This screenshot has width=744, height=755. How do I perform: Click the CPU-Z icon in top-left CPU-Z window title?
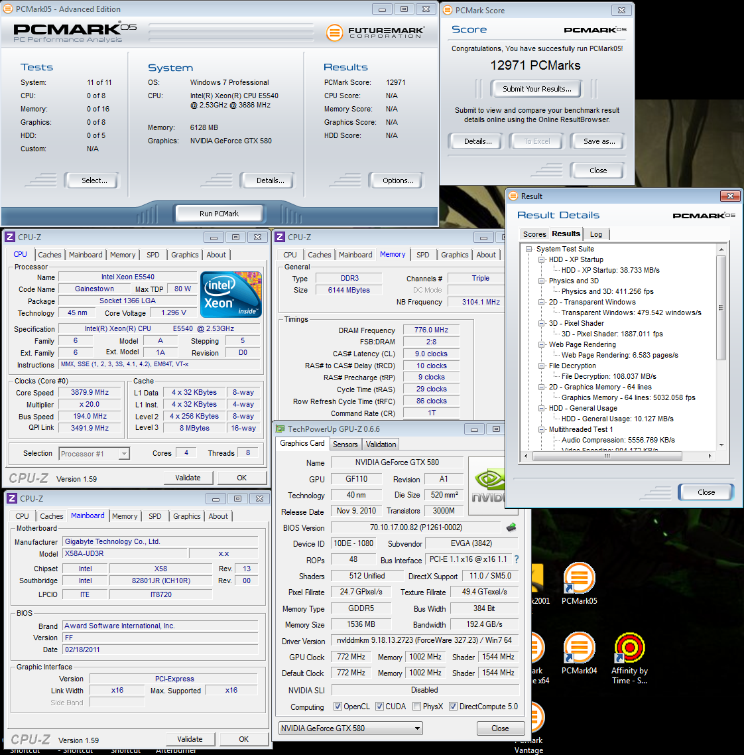(x=10, y=237)
